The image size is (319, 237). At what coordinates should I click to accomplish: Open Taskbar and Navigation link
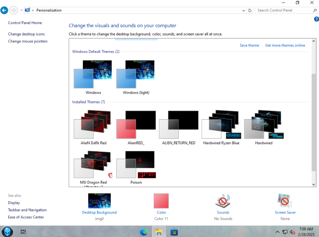pos(27,210)
